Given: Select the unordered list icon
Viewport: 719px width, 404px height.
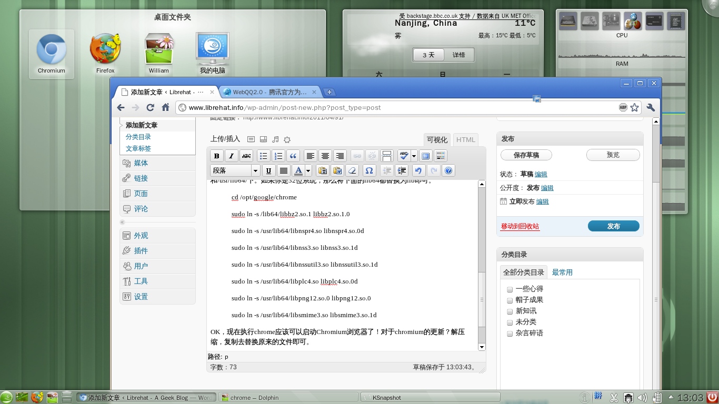Looking at the screenshot, I should (x=263, y=156).
